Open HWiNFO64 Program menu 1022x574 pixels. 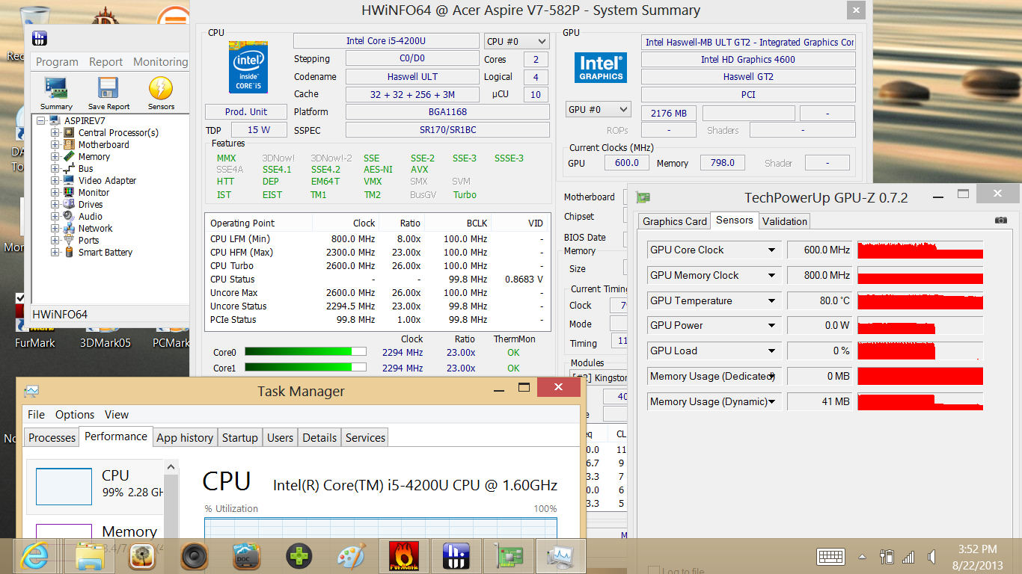pos(57,62)
